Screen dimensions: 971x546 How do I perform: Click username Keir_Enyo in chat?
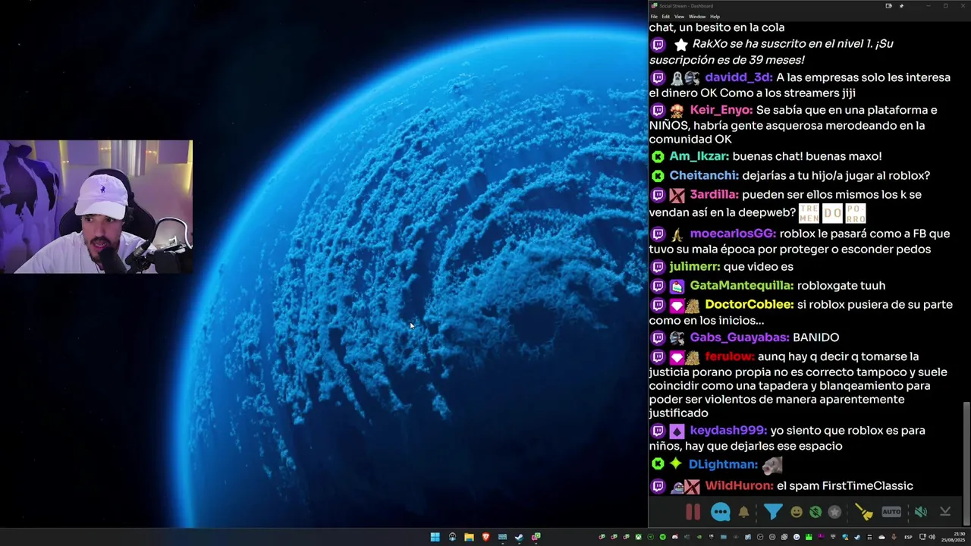(721, 110)
